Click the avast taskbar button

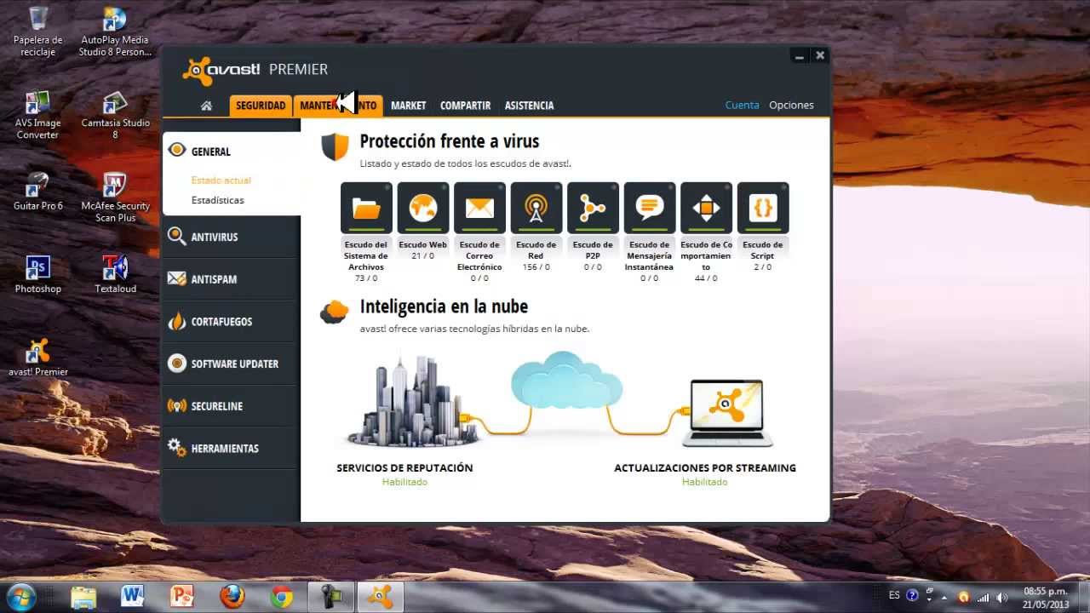[380, 596]
